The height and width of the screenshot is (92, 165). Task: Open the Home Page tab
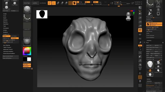pyautogui.click(x=27, y=3)
